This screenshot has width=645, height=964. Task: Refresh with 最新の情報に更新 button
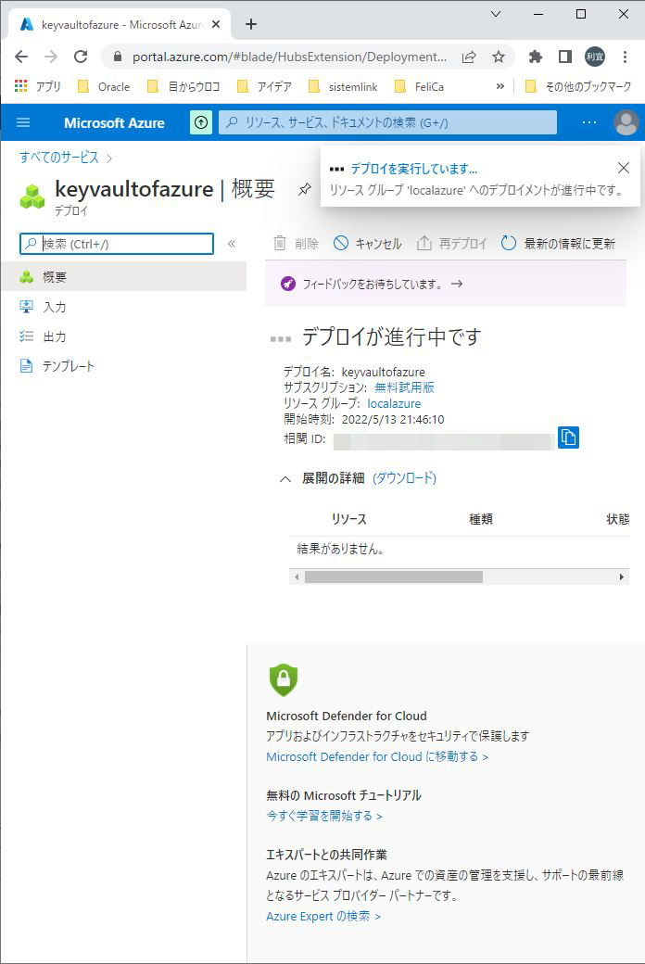558,244
